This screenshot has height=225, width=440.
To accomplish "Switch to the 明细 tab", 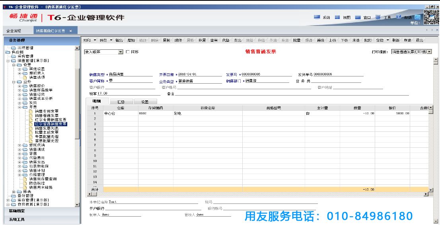I will (97, 102).
